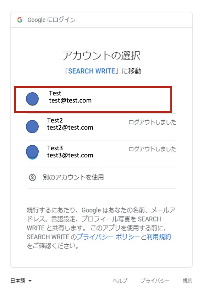Open the プライバシー ポリシー link
This screenshot has height=297, width=203.
pyautogui.click(x=108, y=237)
